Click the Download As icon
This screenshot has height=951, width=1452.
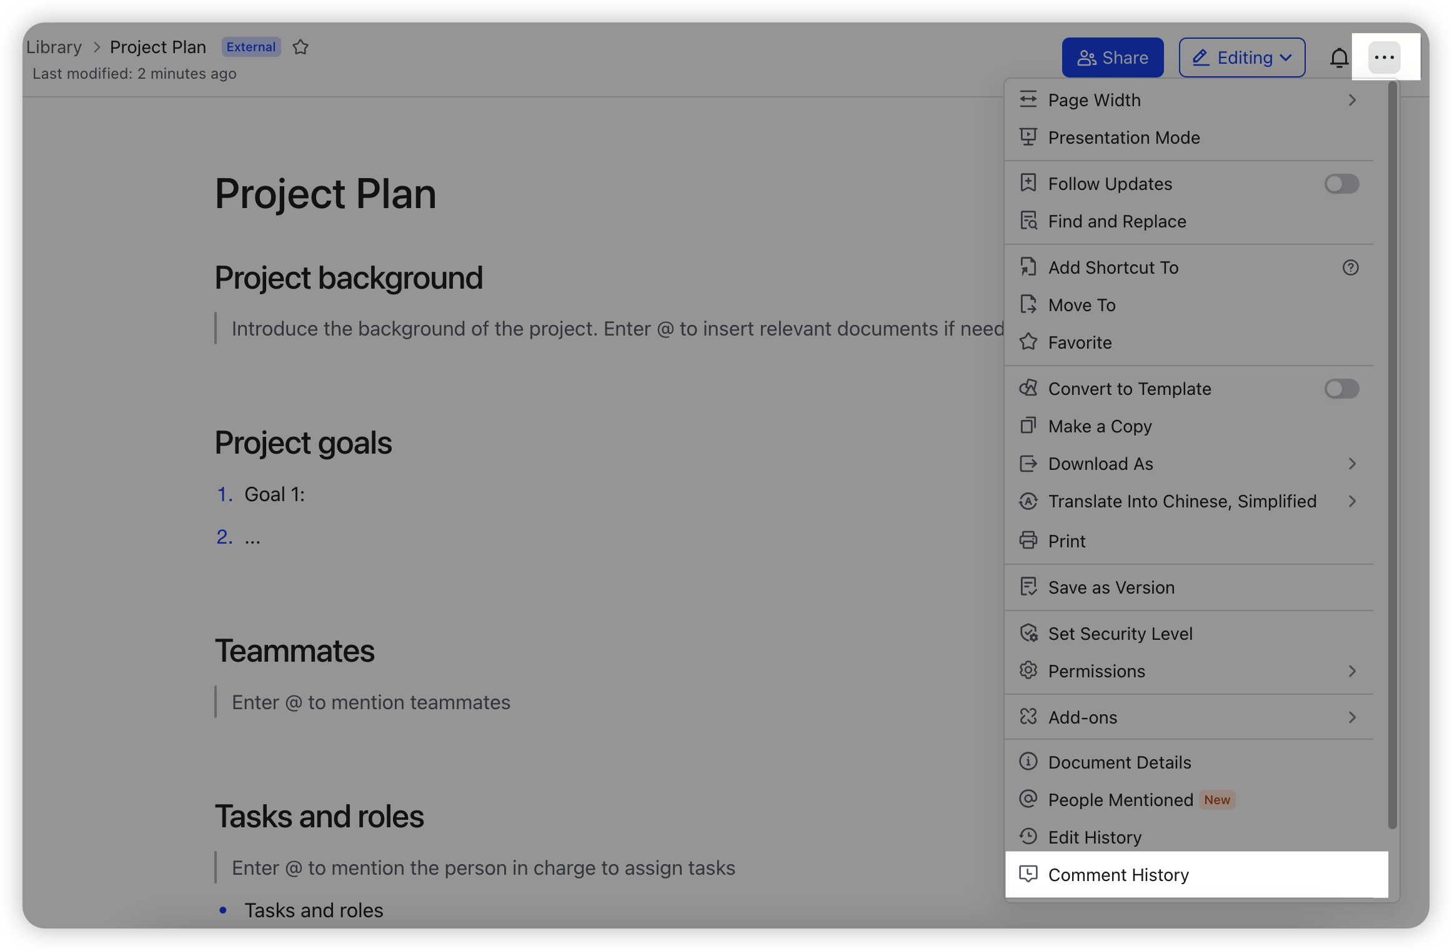[x=1027, y=464]
